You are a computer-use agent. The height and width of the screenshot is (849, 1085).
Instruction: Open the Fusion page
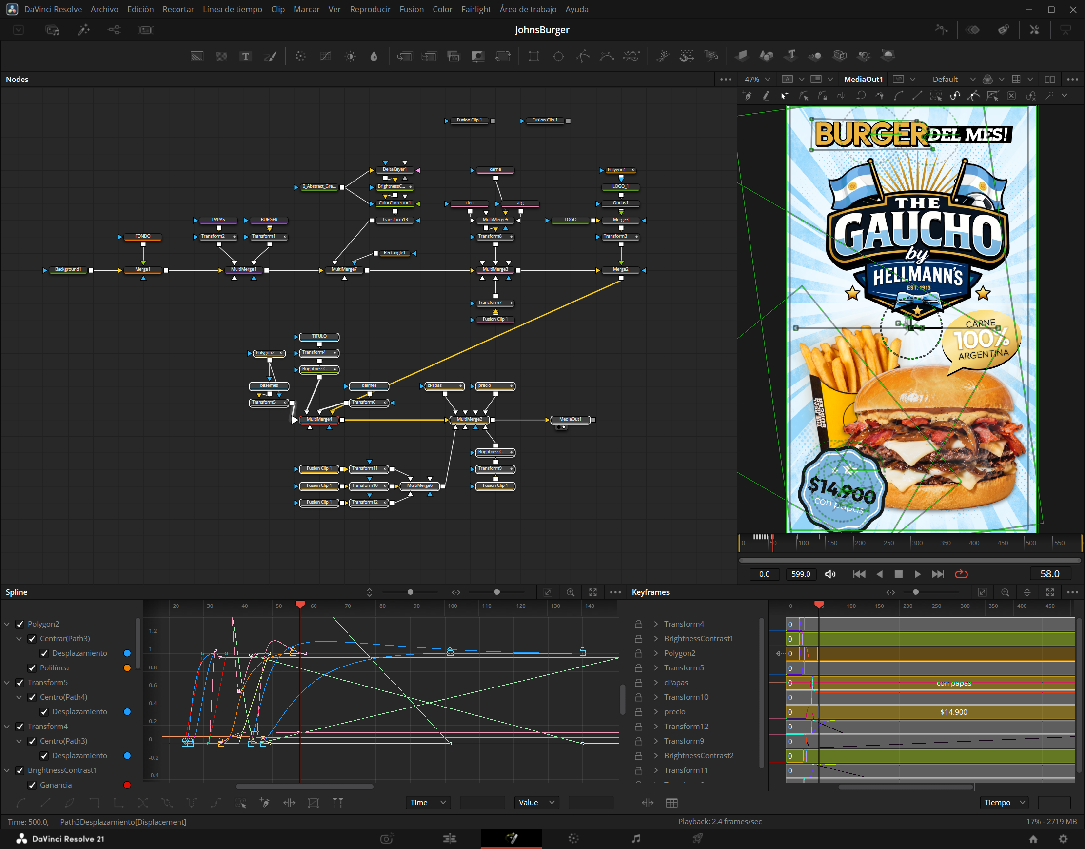point(511,839)
